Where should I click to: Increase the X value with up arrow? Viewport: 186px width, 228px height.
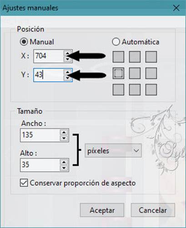coord(67,53)
